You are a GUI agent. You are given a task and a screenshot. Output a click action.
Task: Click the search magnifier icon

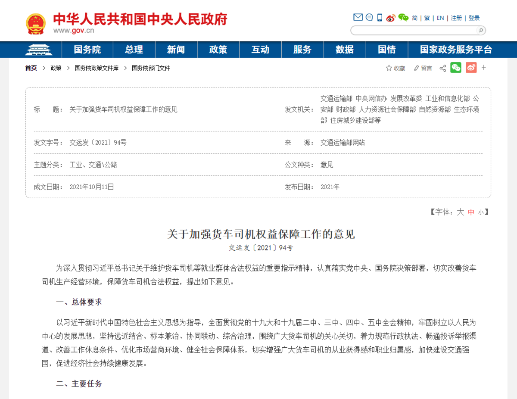(481, 30)
